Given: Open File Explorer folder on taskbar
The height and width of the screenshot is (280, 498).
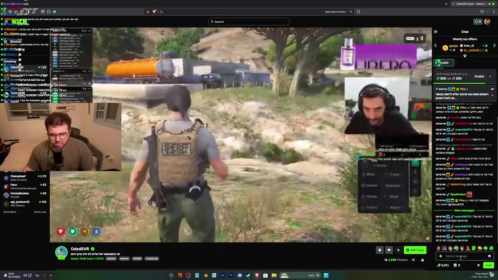Looking at the screenshot, I should click(x=274, y=275).
